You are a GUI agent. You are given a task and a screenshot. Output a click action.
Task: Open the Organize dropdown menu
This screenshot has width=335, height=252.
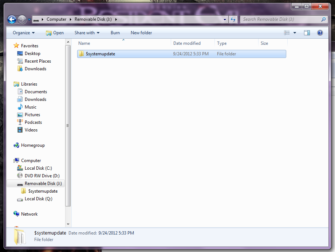[24, 33]
